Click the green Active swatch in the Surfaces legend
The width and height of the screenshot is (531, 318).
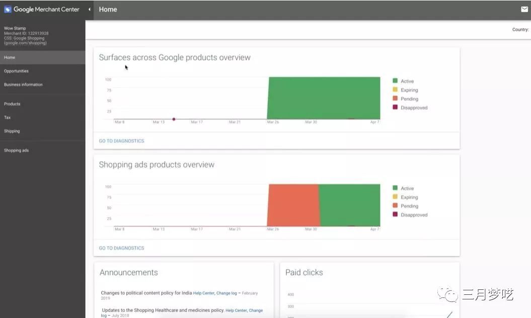pyautogui.click(x=395, y=81)
